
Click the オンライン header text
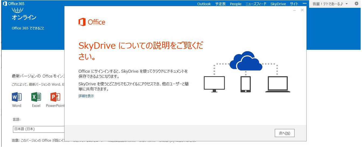(x=24, y=18)
